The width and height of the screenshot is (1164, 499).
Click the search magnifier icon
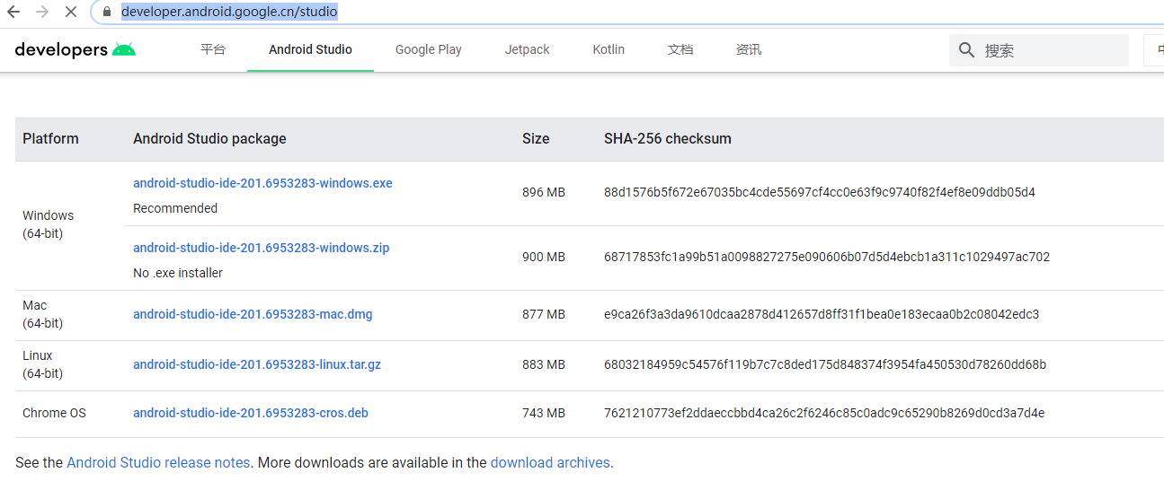coord(967,50)
